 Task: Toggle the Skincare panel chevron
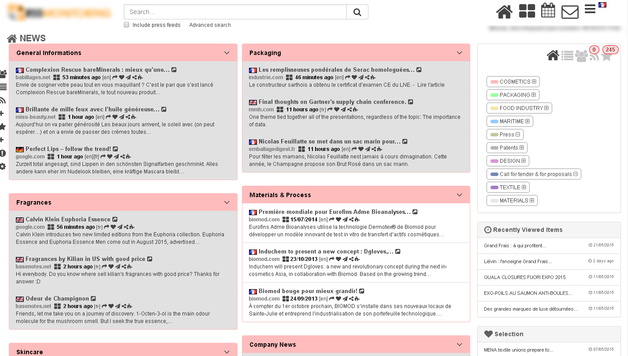click(227, 352)
